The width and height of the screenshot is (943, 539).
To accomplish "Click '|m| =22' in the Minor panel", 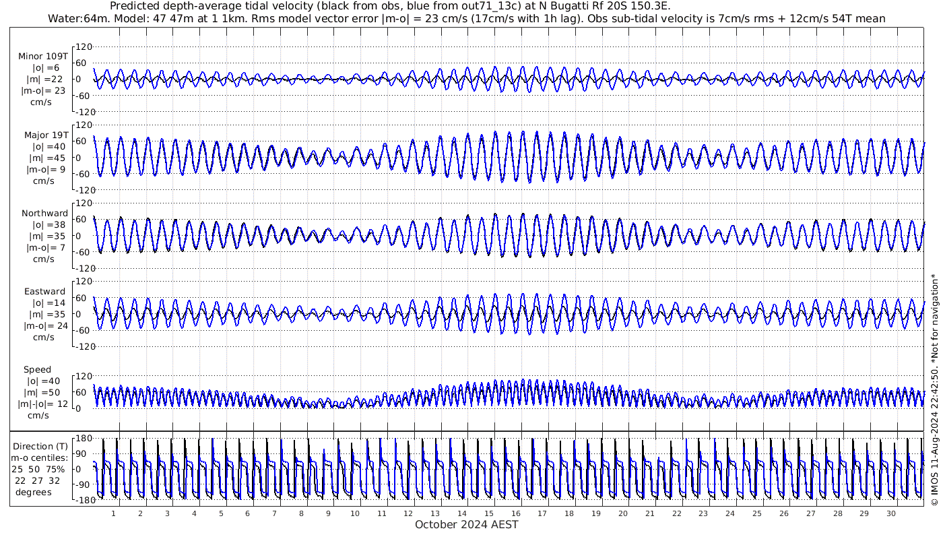I will tap(46, 80).
